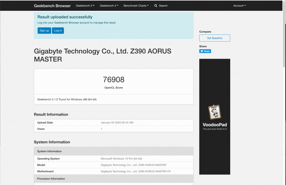Select the upload date January 03 2020 value
The width and height of the screenshot is (286, 185).
tap(117, 123)
